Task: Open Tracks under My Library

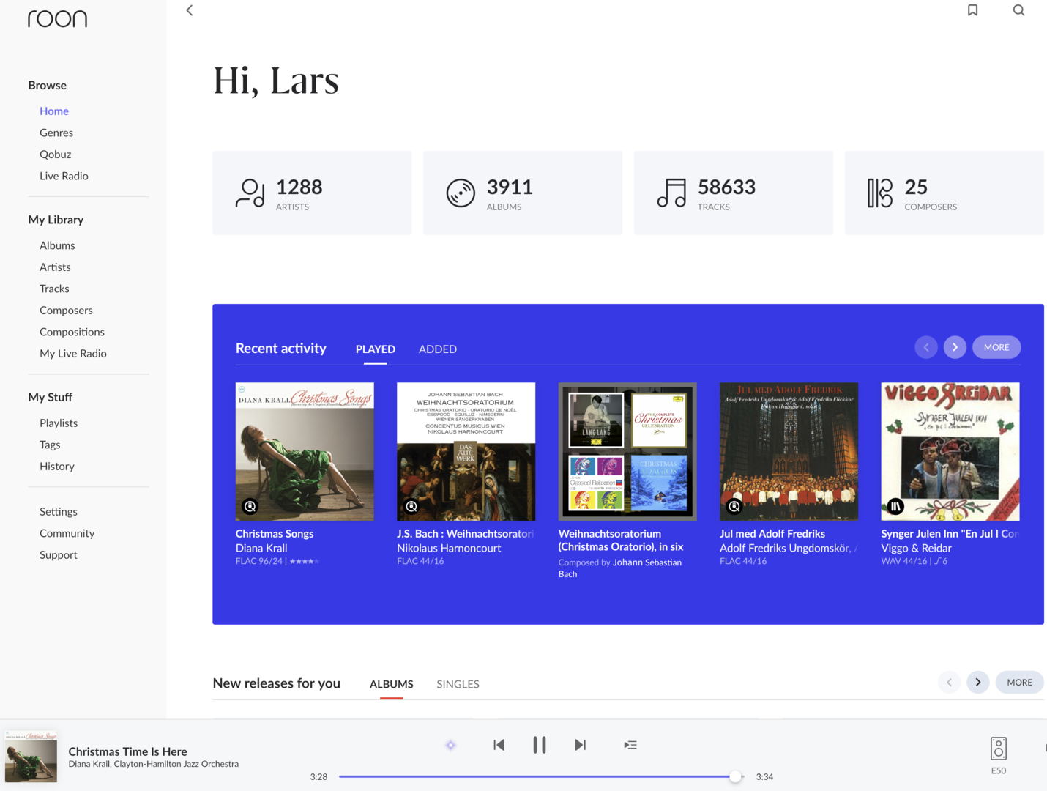Action: (54, 289)
